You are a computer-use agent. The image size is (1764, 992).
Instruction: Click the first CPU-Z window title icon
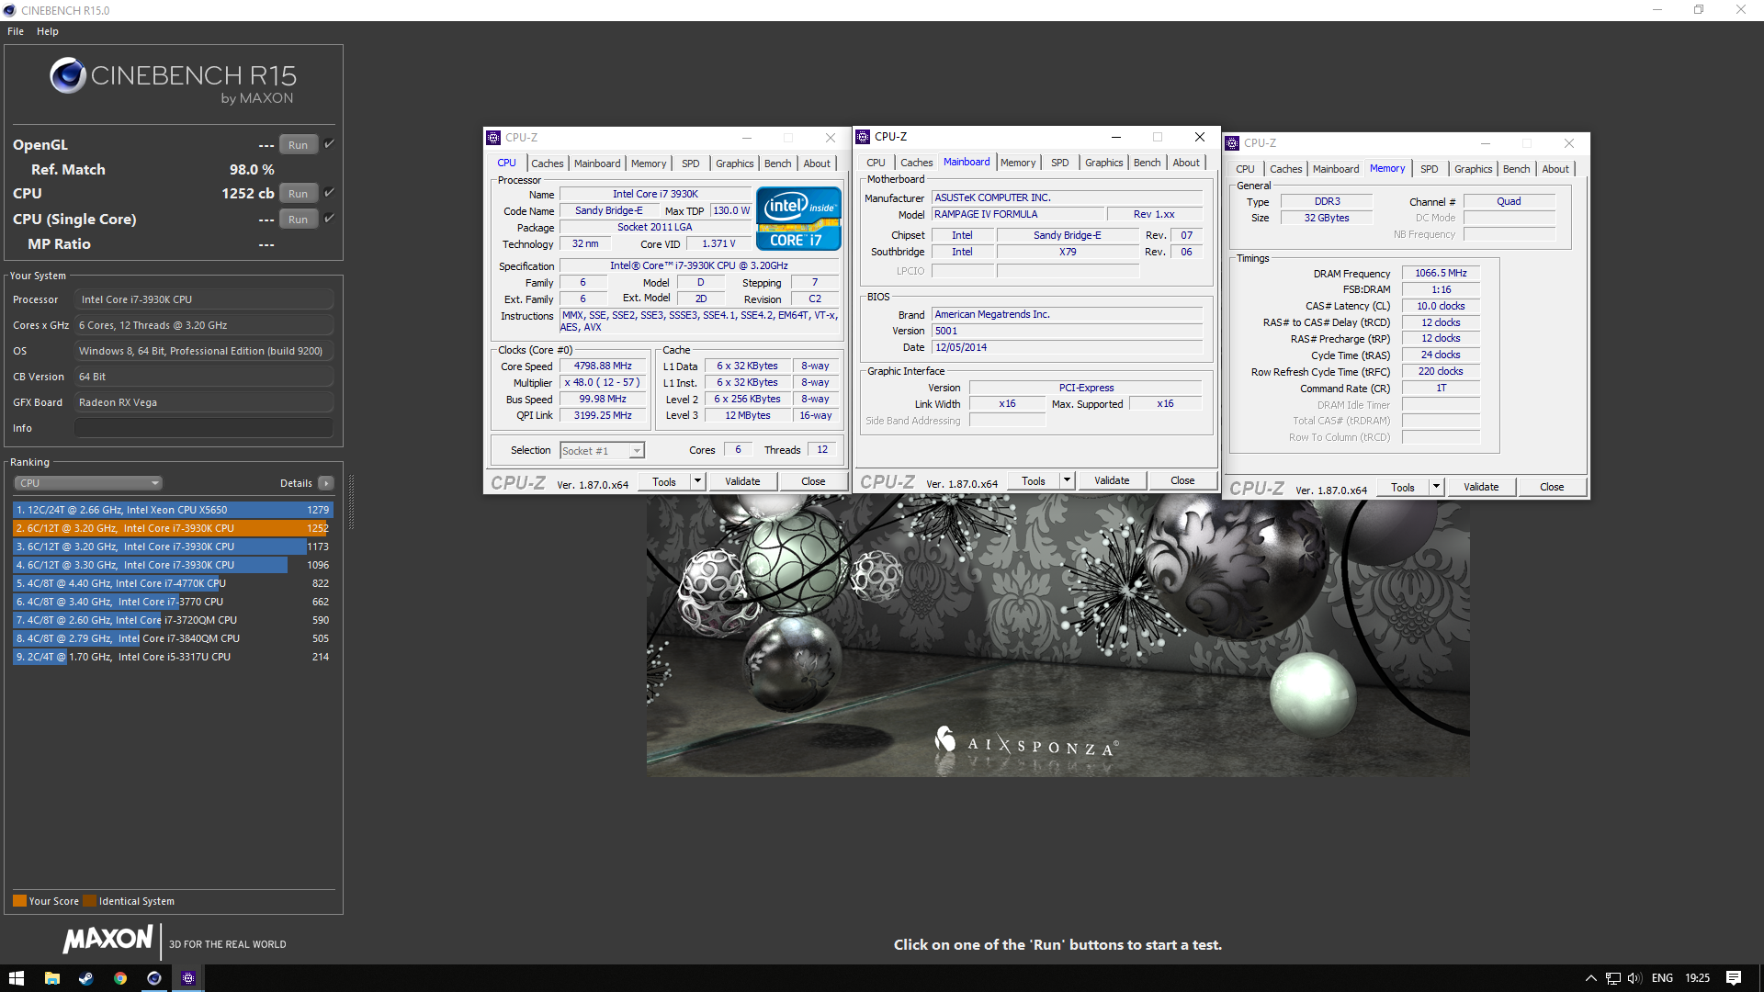pyautogui.click(x=493, y=138)
